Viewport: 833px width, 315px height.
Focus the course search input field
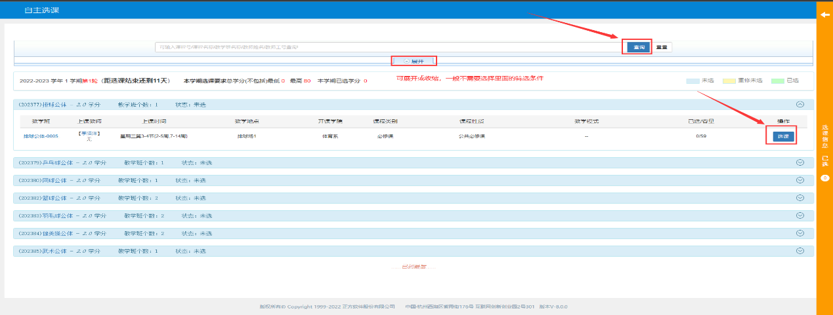point(388,47)
